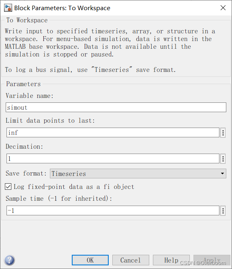
Task: Click the OK button
Action: coord(90,260)
